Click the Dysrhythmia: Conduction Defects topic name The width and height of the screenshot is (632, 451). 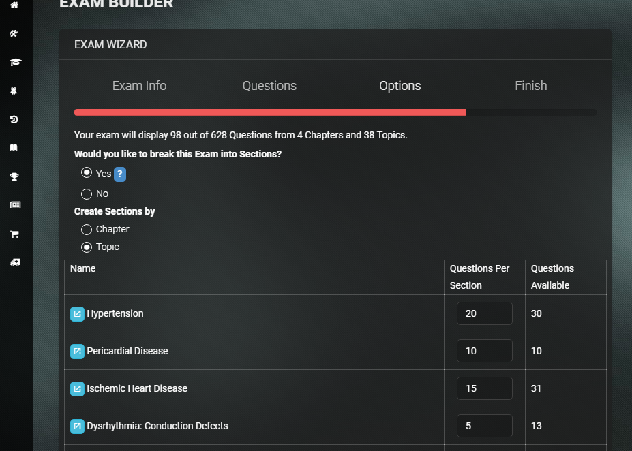pos(157,426)
